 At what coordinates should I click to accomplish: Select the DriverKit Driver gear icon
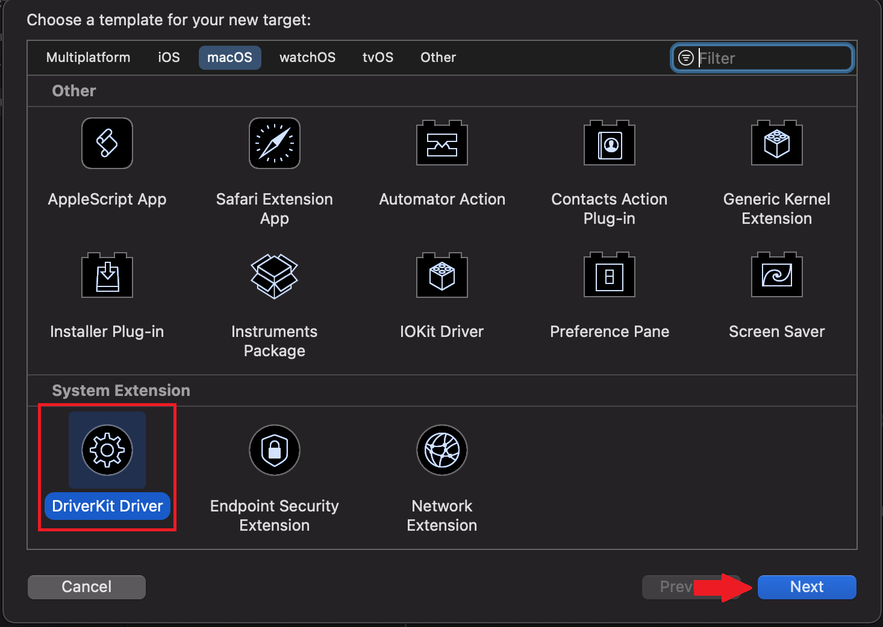click(x=107, y=450)
